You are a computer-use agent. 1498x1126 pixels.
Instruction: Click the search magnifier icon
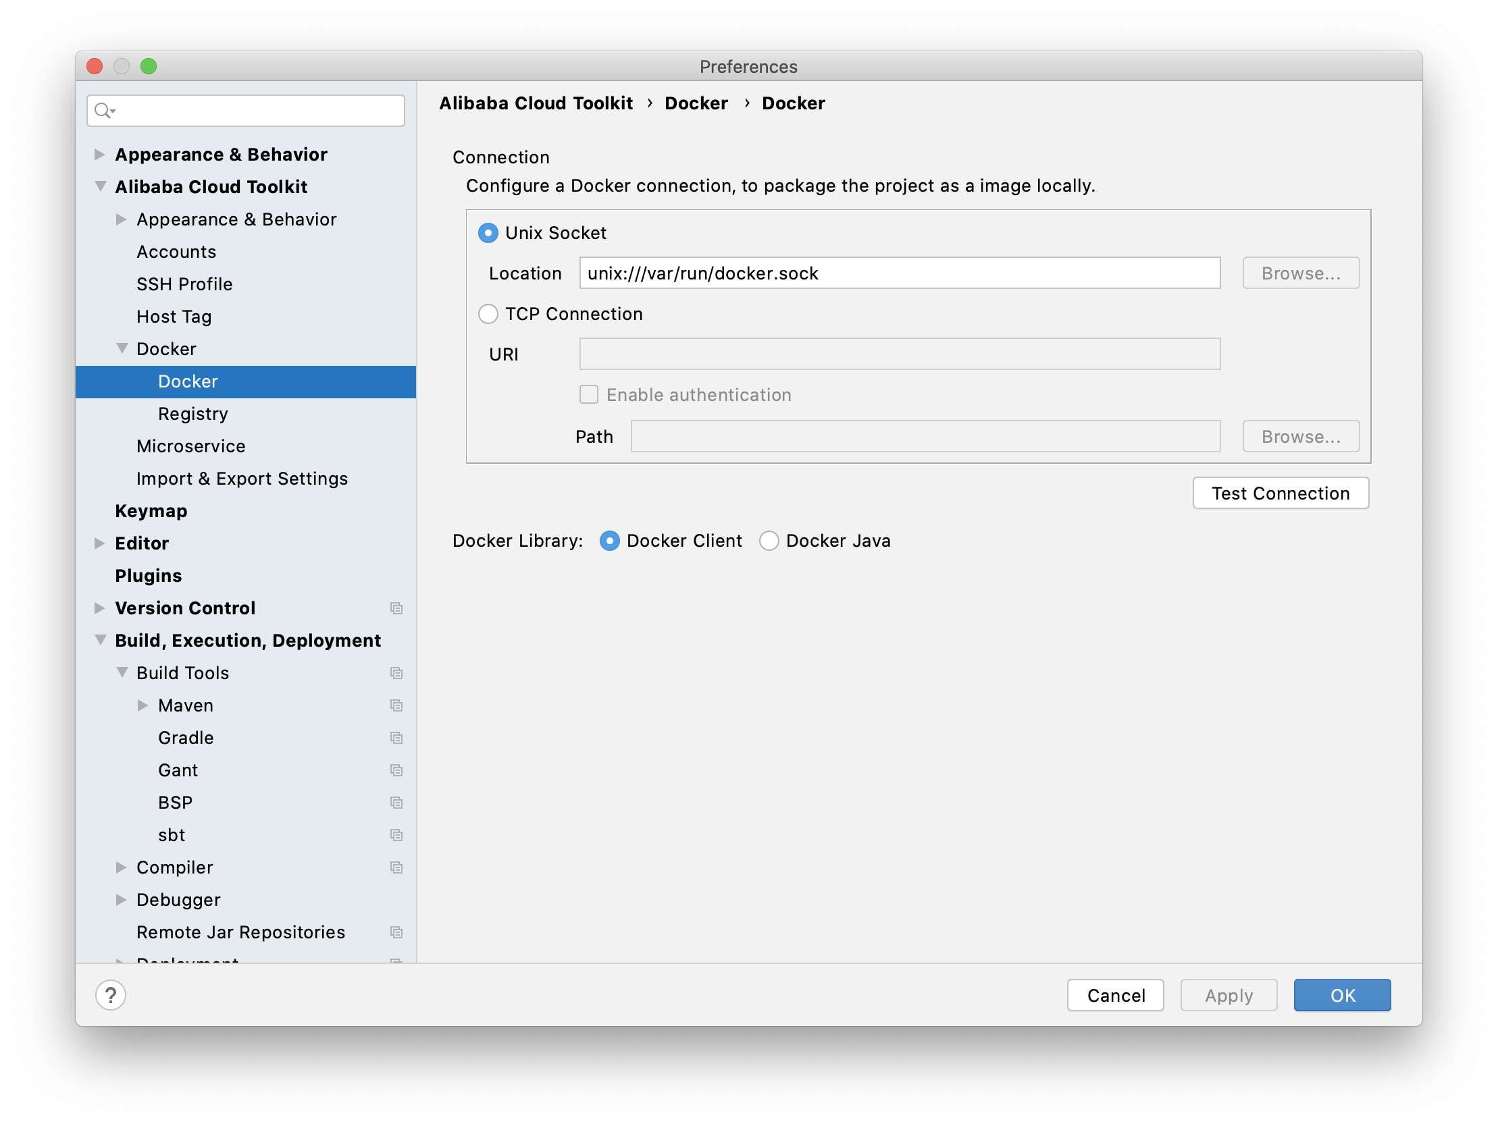[x=103, y=110]
